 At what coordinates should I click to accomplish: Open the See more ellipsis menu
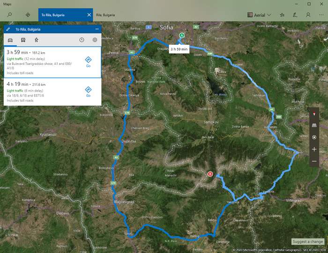click(x=321, y=15)
